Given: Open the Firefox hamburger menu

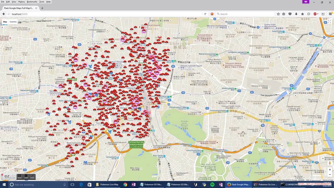Looking at the screenshot, I should click(330, 14).
